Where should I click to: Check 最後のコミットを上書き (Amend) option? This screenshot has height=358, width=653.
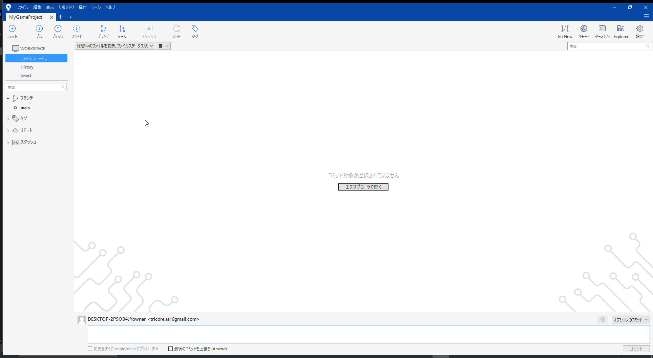[171, 349]
